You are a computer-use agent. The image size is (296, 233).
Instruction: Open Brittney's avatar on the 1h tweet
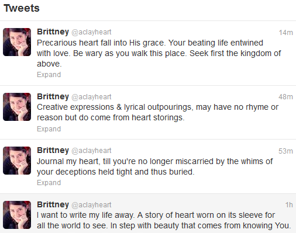coord(17,215)
